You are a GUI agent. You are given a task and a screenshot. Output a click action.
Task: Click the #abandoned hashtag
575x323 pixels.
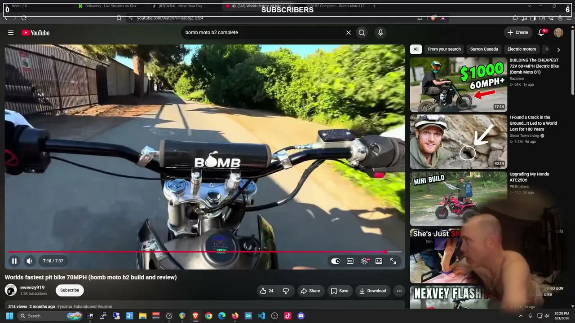pyautogui.click(x=85, y=307)
